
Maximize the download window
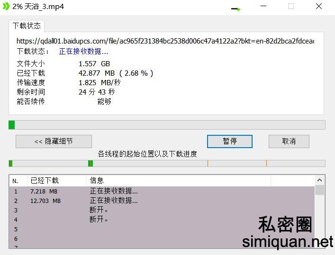coord(291,7)
